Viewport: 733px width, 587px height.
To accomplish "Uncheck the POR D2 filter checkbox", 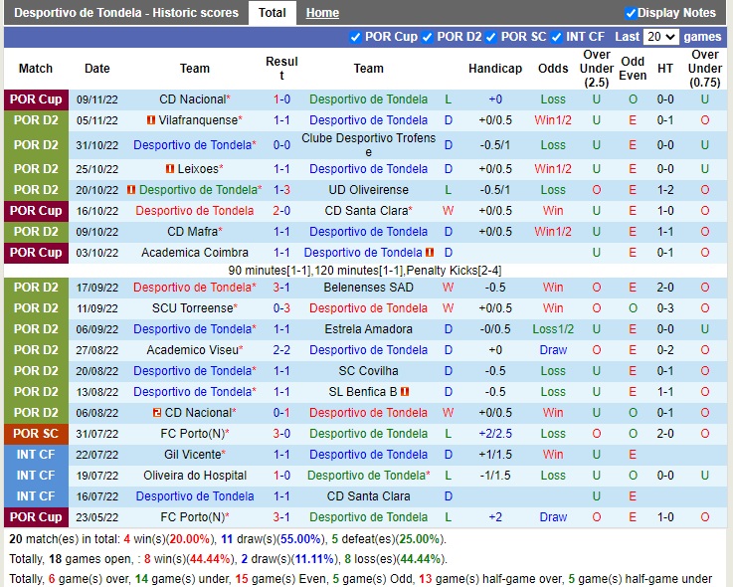I will click(428, 37).
